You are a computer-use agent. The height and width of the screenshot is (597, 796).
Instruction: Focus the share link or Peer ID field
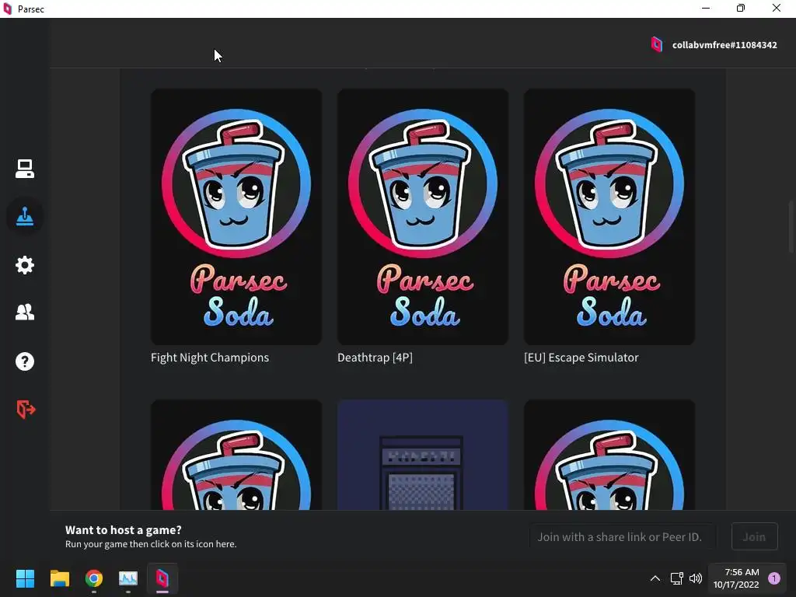point(623,536)
